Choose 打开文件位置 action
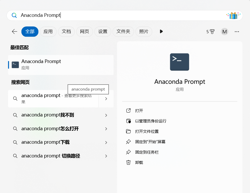The image size is (250, 193). (x=147, y=132)
